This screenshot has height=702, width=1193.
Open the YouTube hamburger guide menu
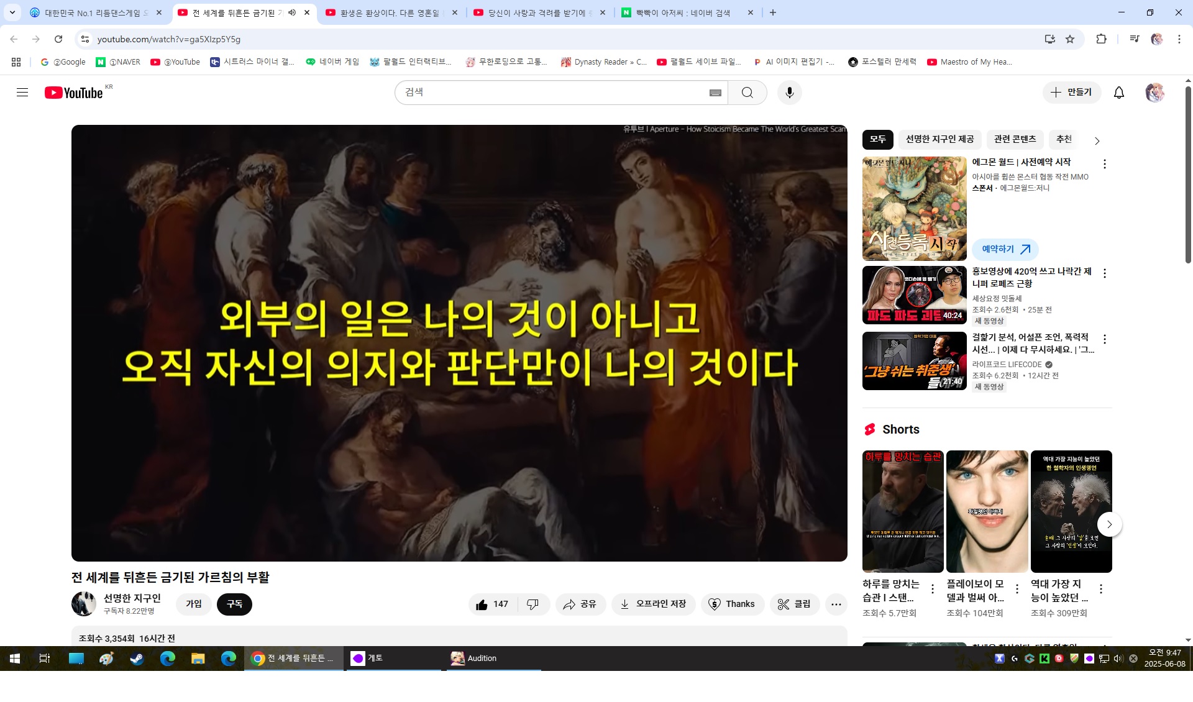(22, 93)
